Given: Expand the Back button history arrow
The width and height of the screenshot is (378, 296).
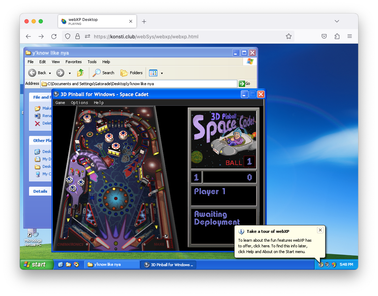Looking at the screenshot, I should click(50, 73).
